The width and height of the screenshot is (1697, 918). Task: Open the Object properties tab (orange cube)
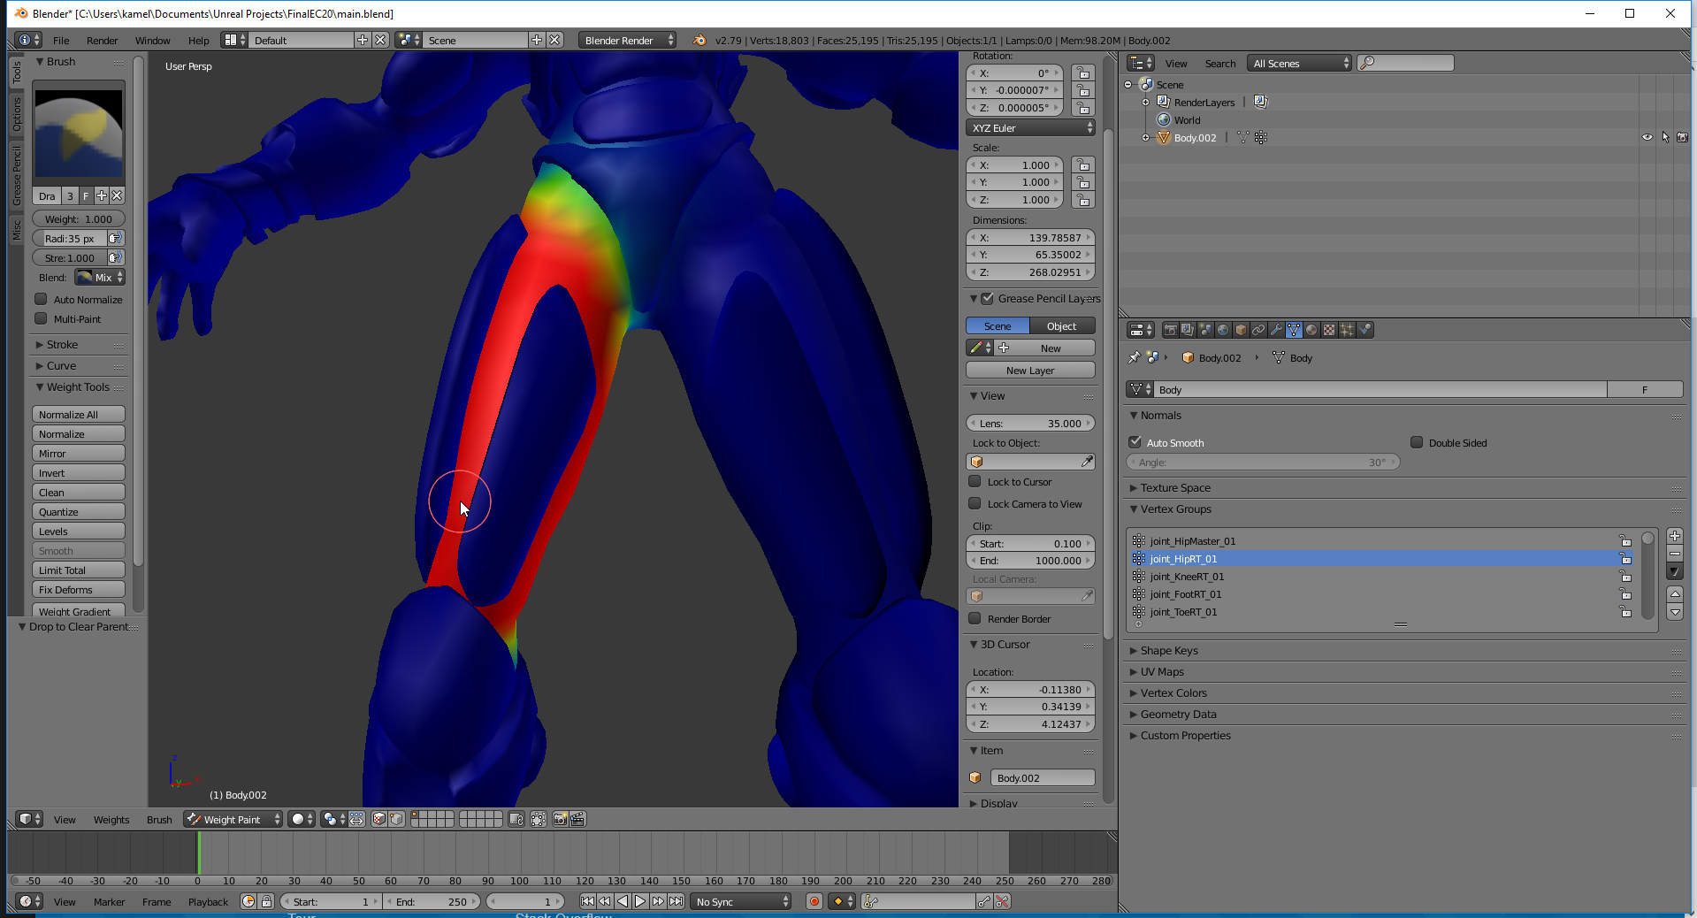1241,330
